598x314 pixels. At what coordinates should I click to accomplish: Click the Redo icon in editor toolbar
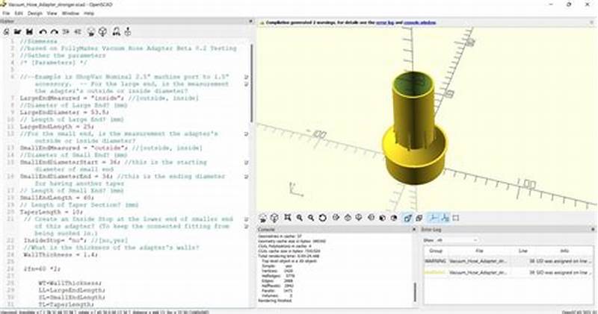(x=54, y=32)
